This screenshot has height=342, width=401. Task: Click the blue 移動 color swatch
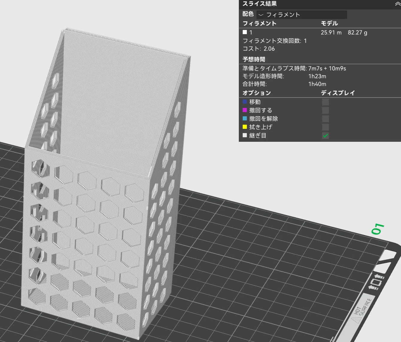(x=245, y=102)
